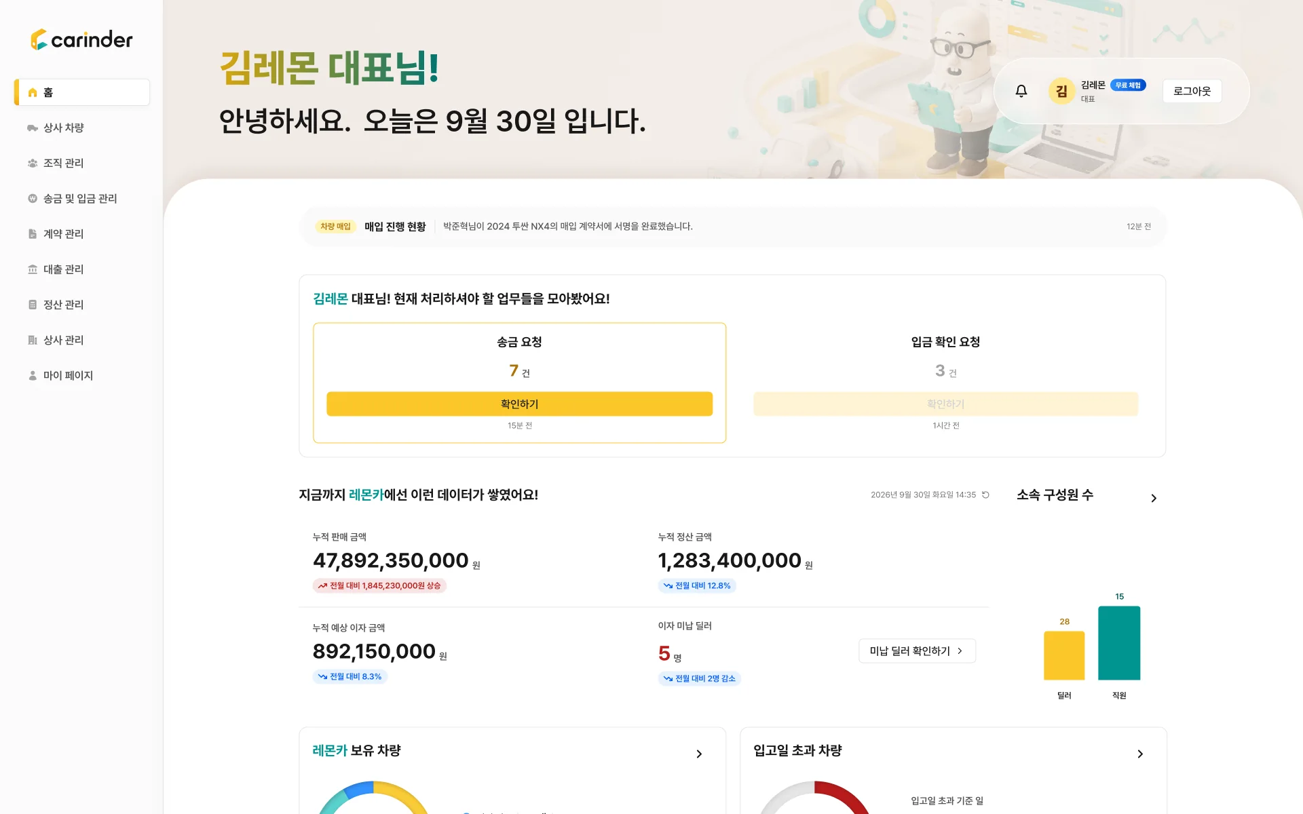Screen dimensions: 1303x814
Task: Click 전월 대비 12.8% badge
Action: (x=697, y=585)
